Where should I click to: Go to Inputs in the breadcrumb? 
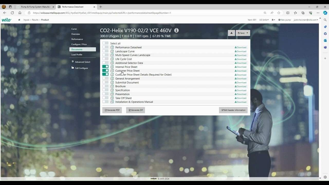click(x=26, y=20)
